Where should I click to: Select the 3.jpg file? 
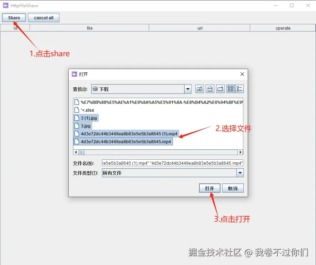click(x=83, y=126)
